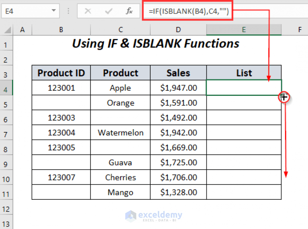
Task: Select cell containing 123003
Action: tap(61, 118)
